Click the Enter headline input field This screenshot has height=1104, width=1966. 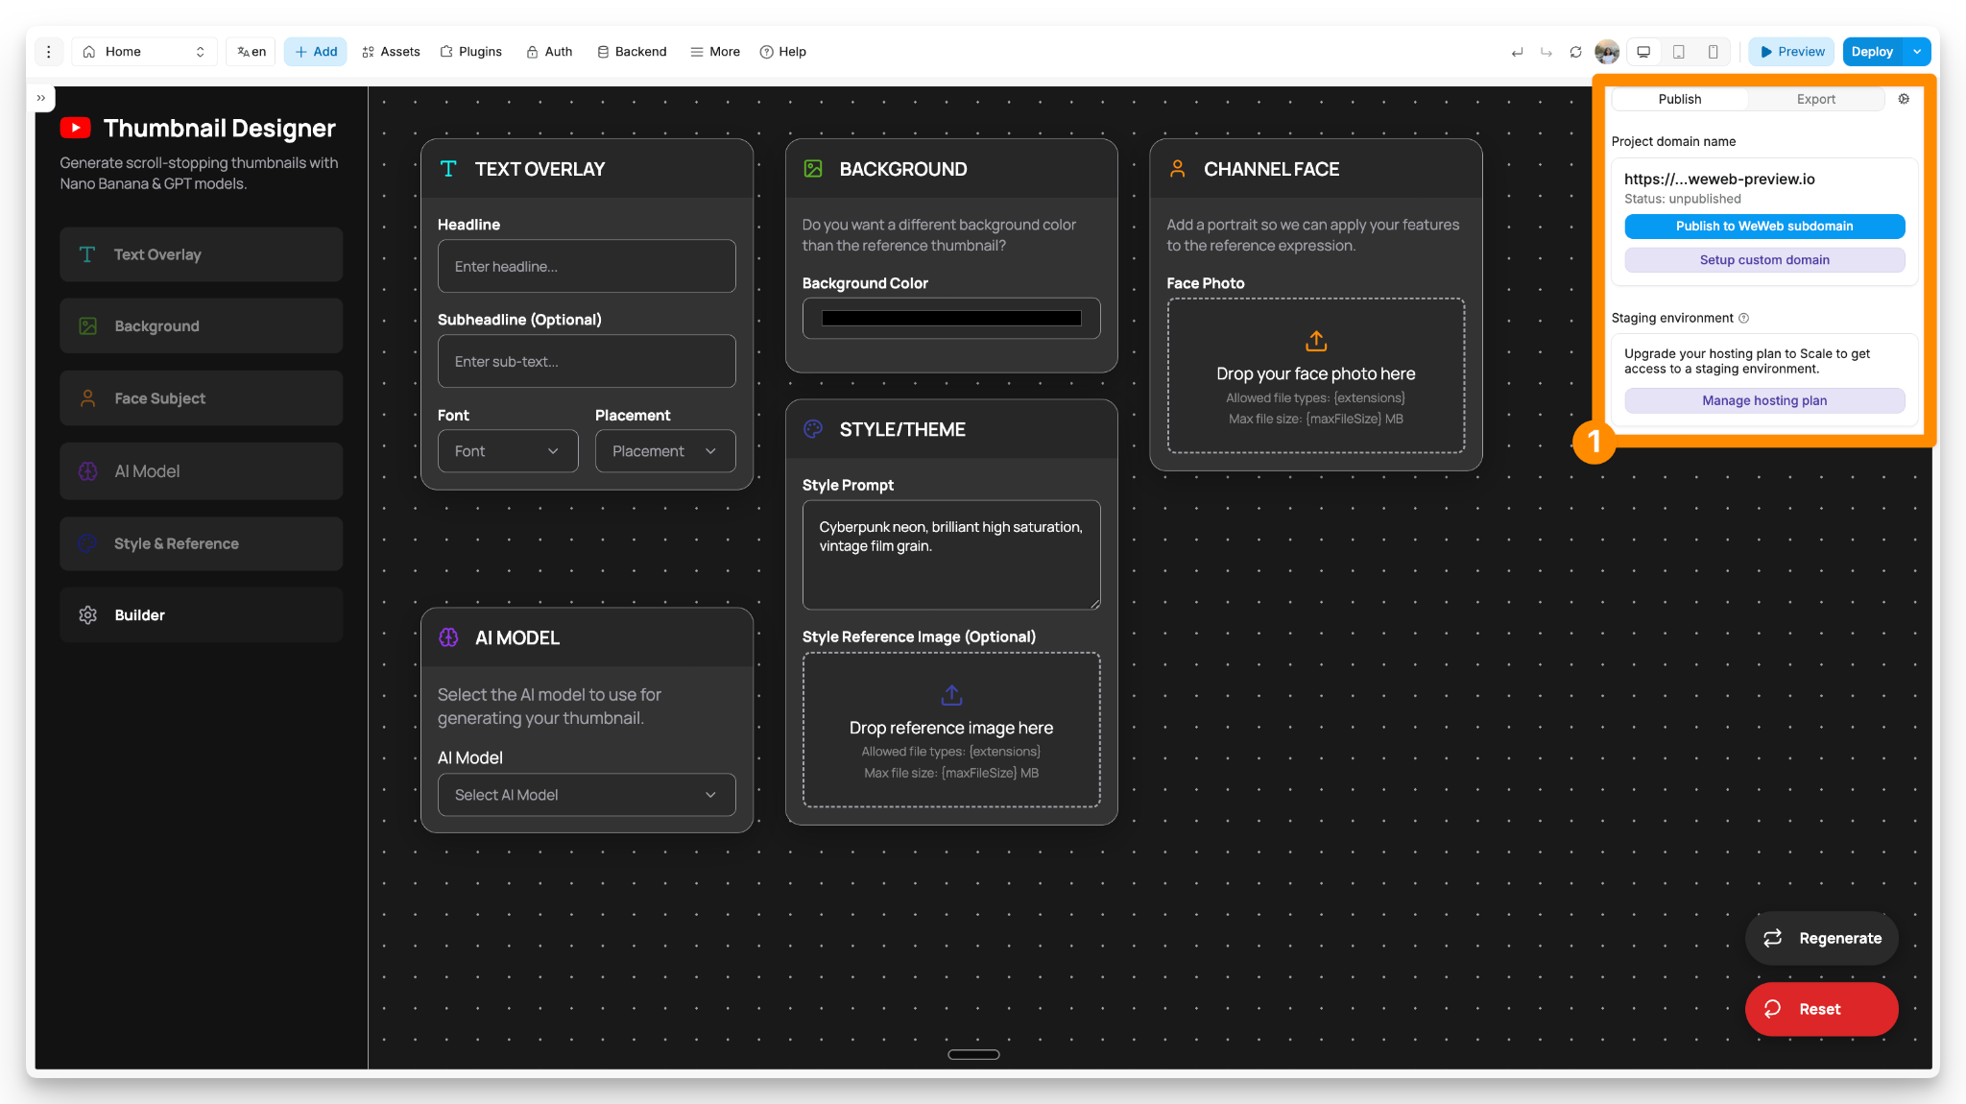(586, 266)
